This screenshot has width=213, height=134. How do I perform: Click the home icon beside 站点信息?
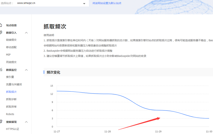tap(1, 25)
